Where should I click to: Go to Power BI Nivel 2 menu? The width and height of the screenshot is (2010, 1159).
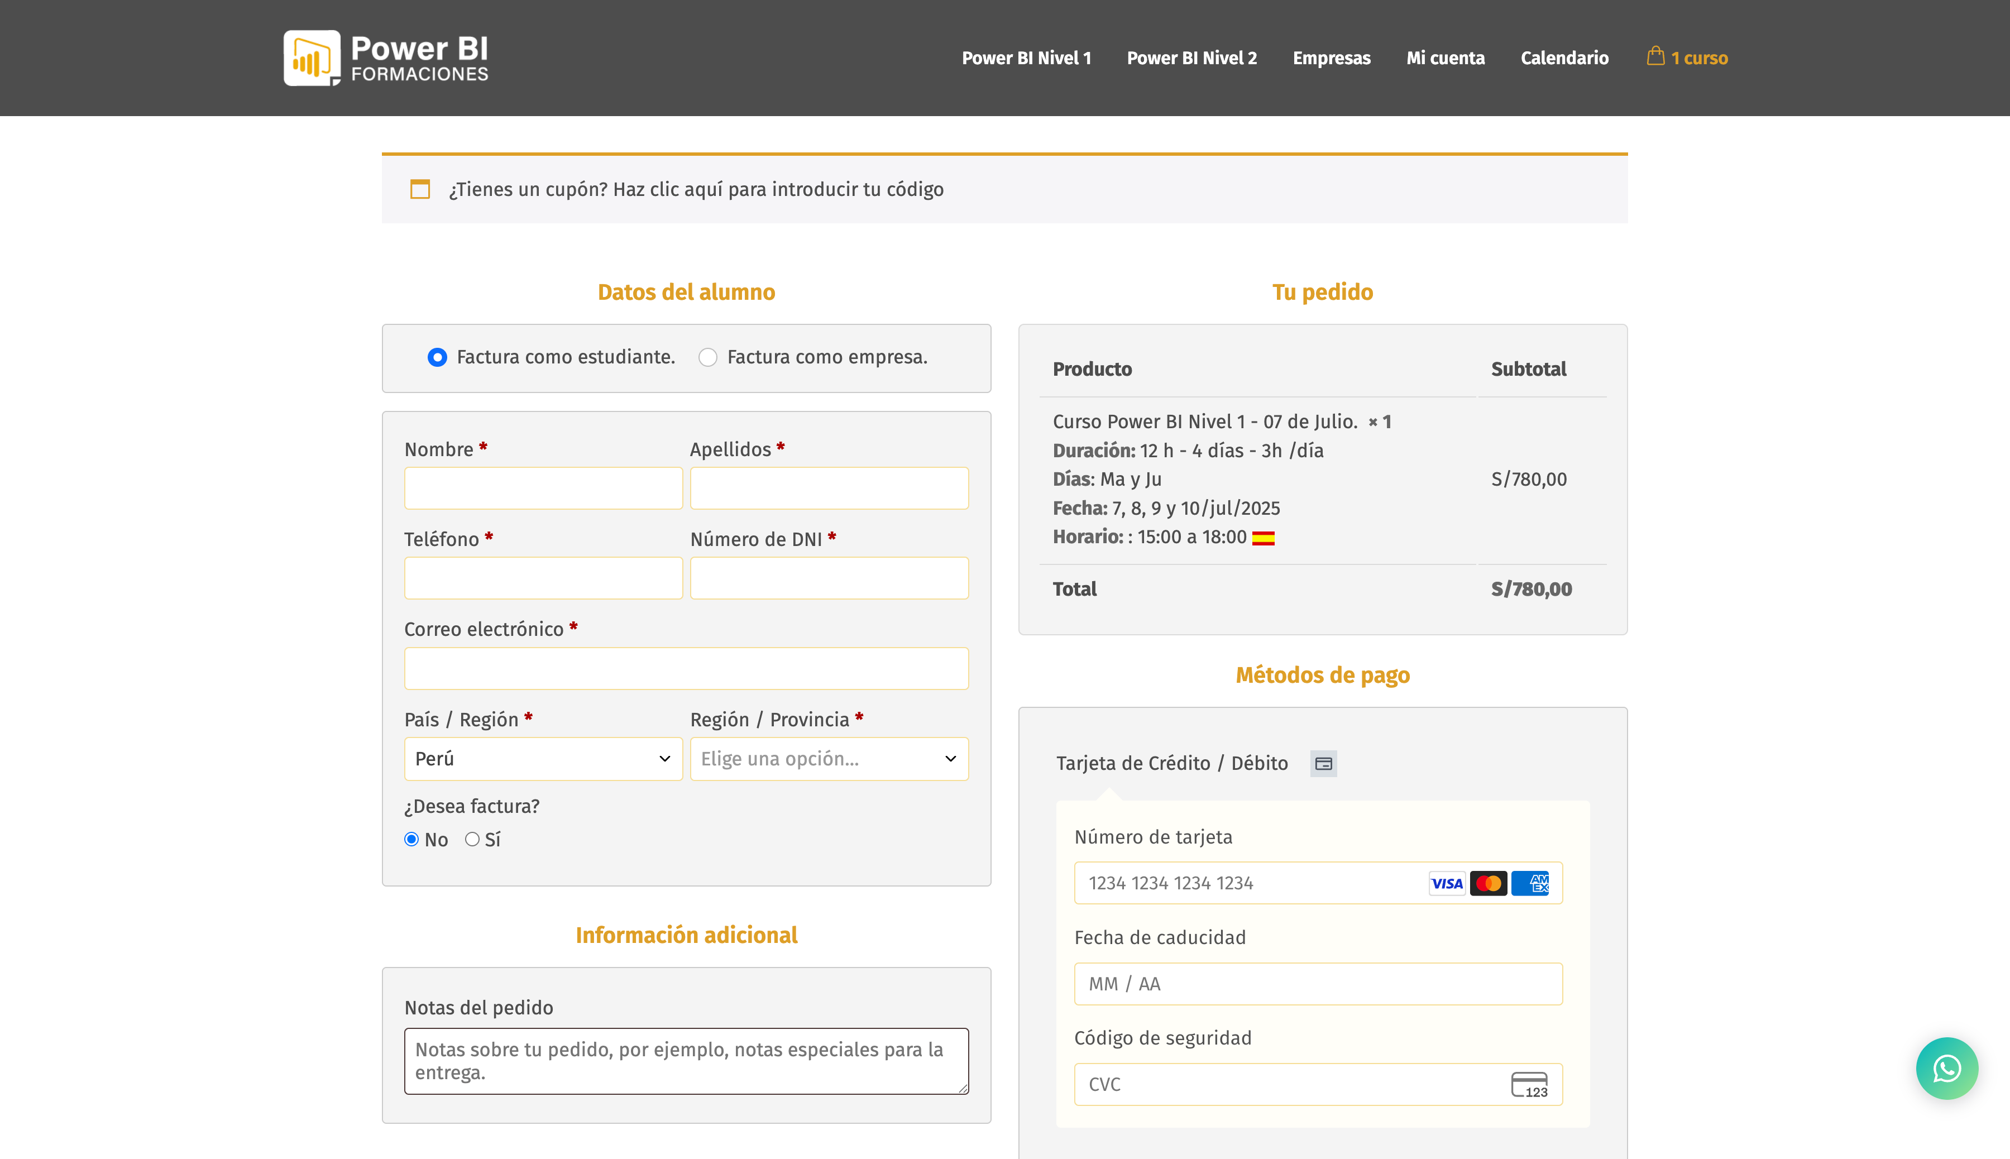click(1191, 58)
